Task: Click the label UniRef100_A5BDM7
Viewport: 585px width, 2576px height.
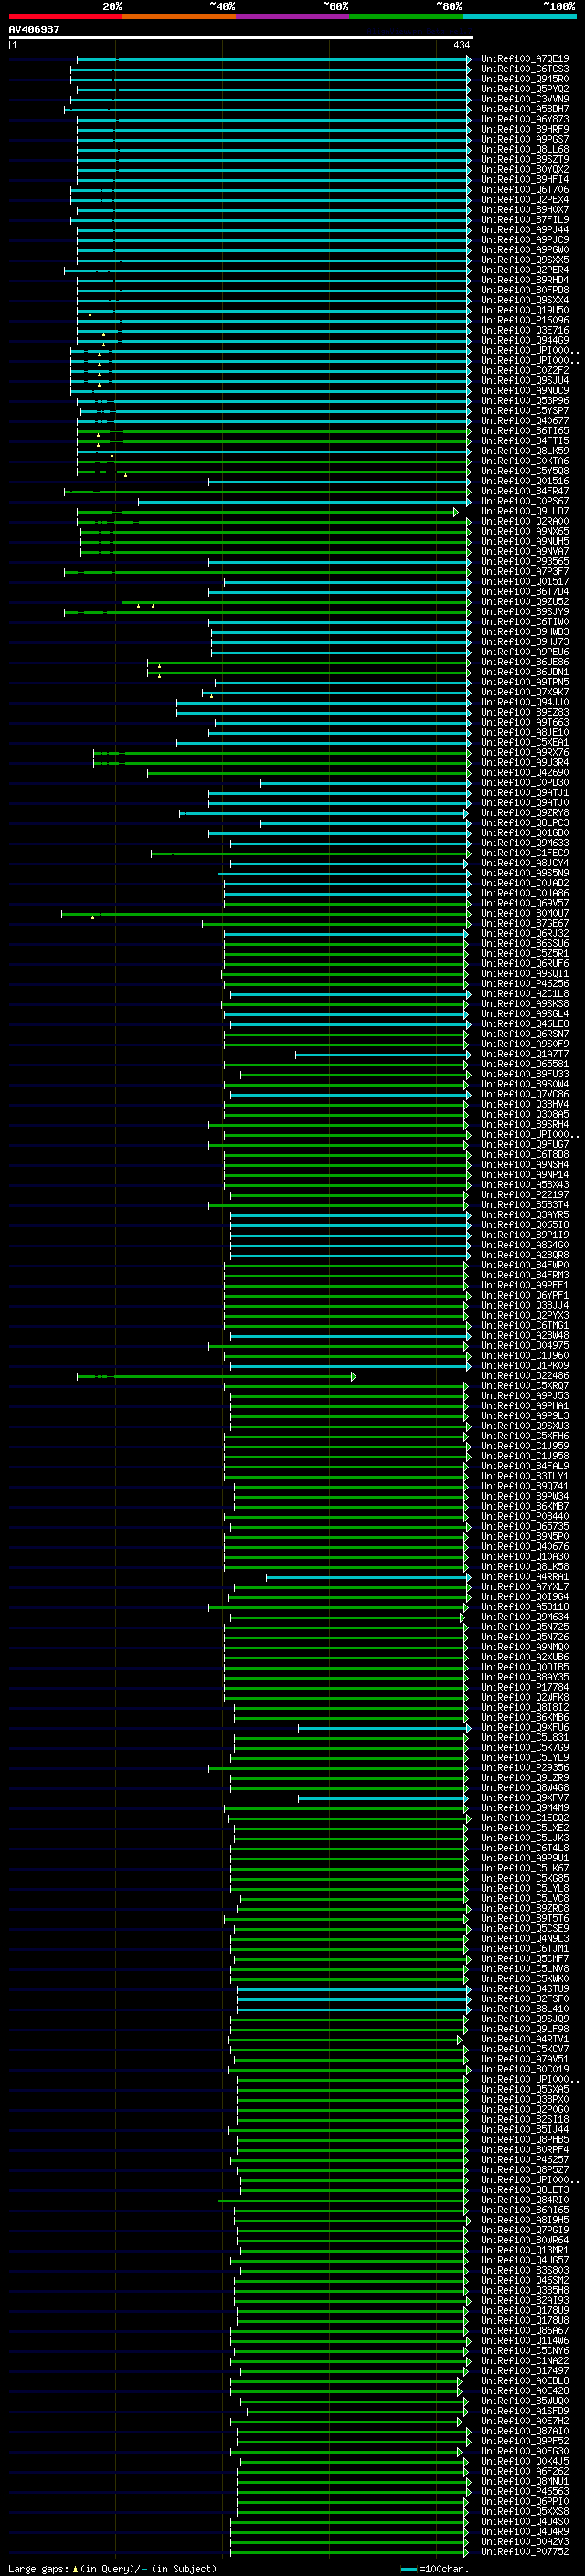Action: tap(524, 109)
